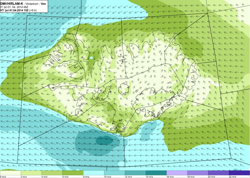Image resolution: width=250 pixels, height=178 pixels.
Task: Select the 'VT: þri 01.04.2014 15Z' valid time text
Action: [x=14, y=11]
